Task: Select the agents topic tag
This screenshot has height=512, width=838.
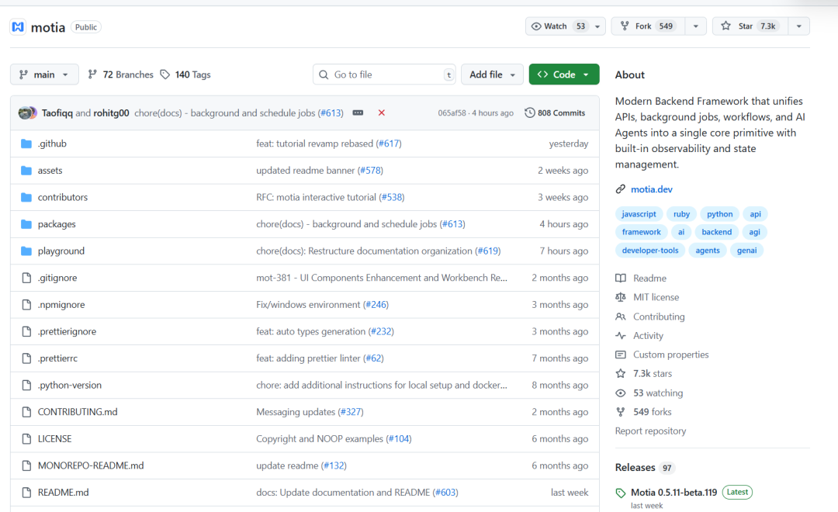Action: [x=708, y=250]
